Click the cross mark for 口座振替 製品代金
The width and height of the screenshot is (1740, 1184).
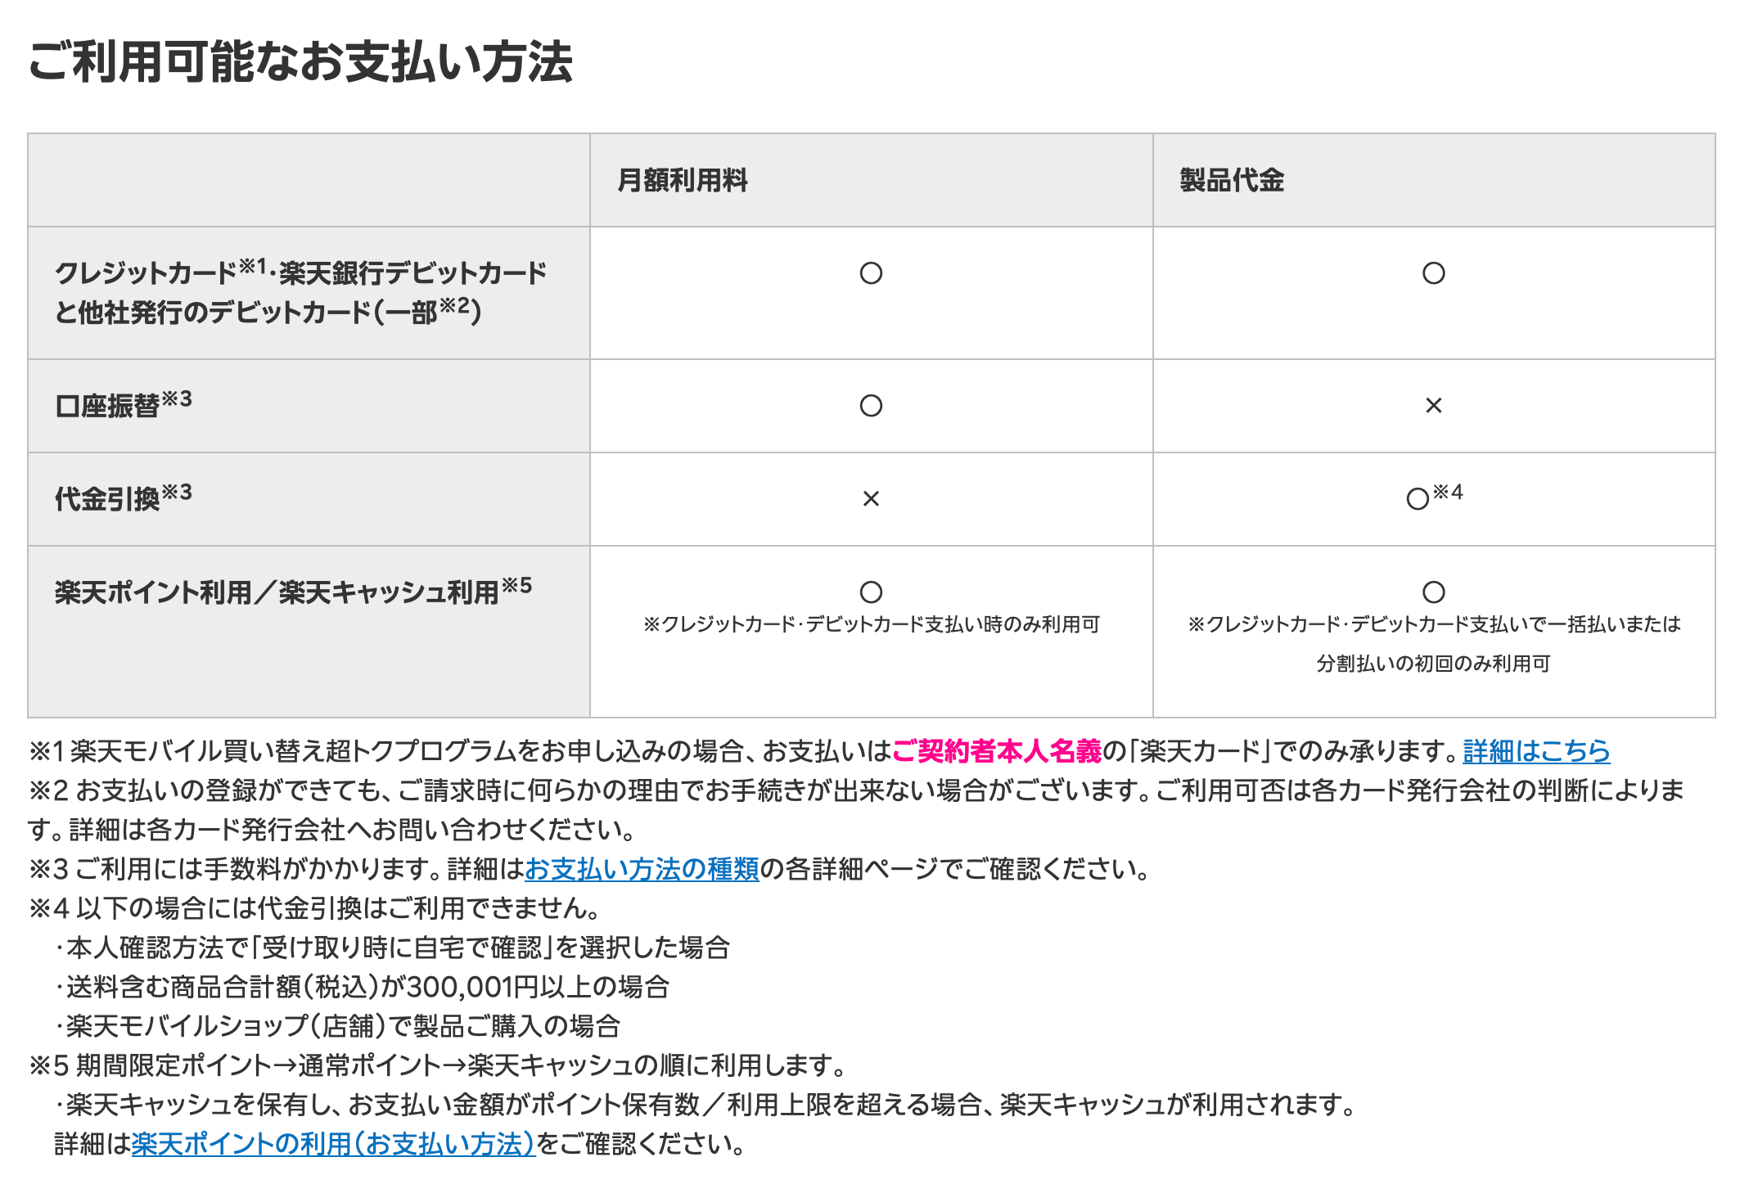[1433, 406]
